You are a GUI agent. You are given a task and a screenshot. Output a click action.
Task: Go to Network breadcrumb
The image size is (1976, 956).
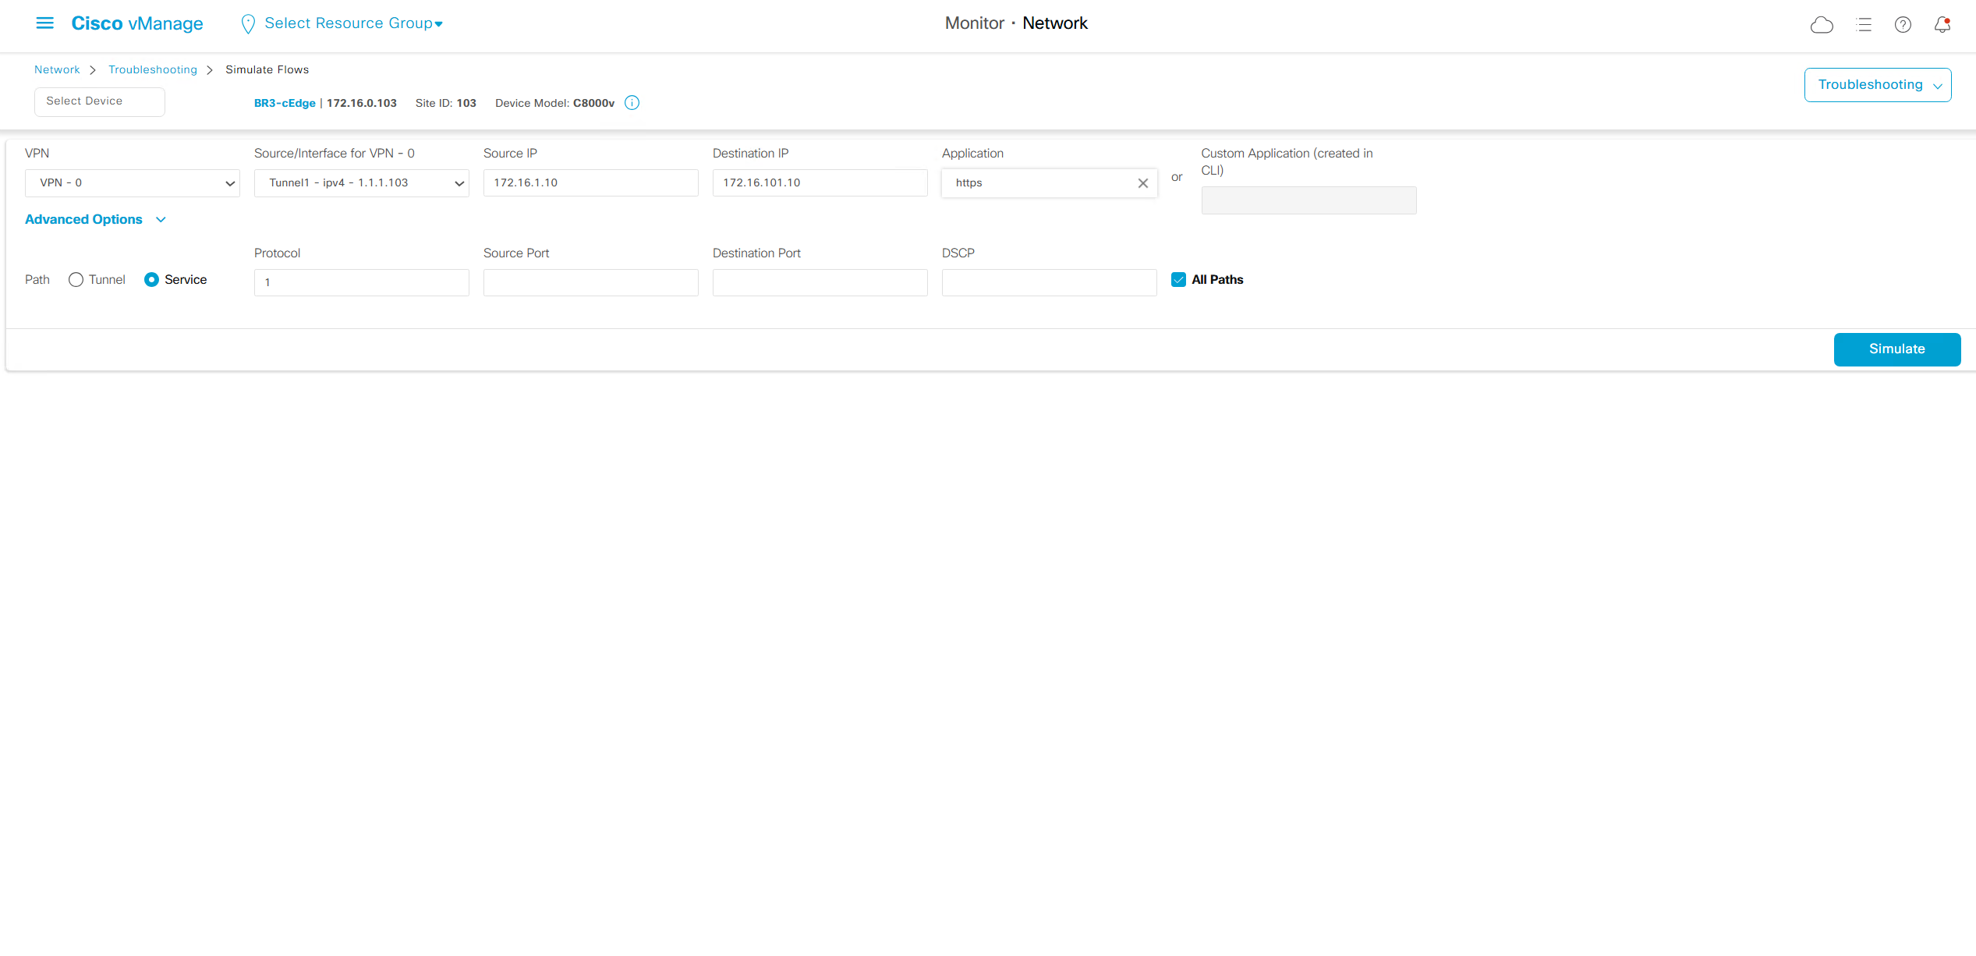click(57, 70)
